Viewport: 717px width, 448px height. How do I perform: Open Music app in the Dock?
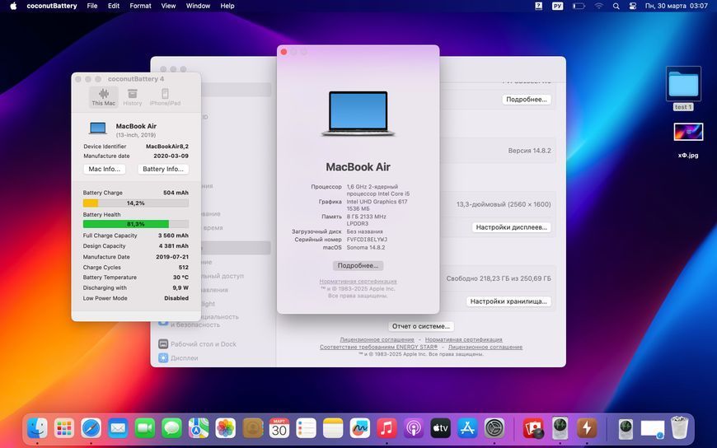click(x=387, y=428)
